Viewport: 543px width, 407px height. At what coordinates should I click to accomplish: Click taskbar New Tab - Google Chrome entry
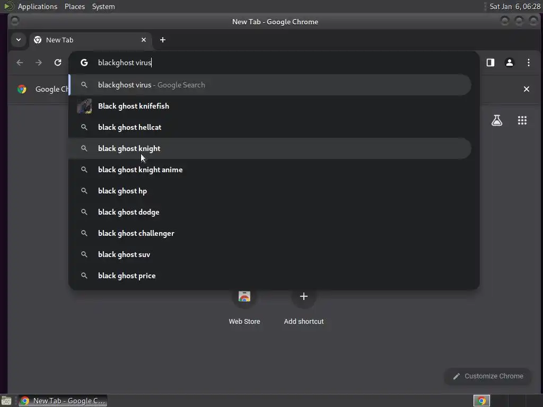click(63, 401)
